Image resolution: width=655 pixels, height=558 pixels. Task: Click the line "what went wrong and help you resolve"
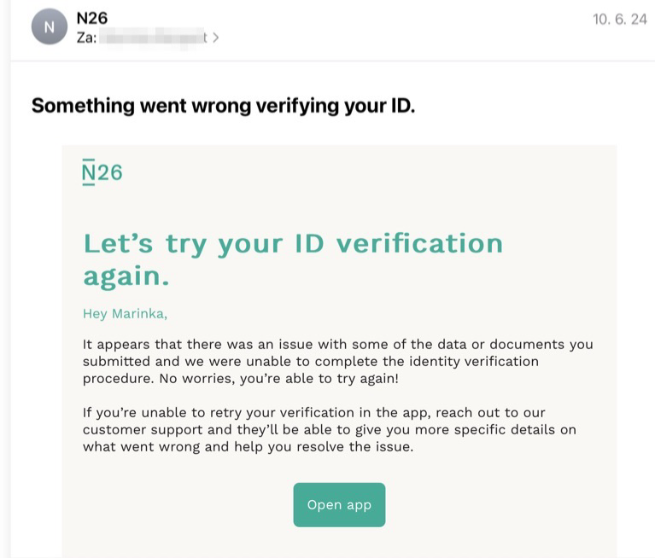click(249, 447)
